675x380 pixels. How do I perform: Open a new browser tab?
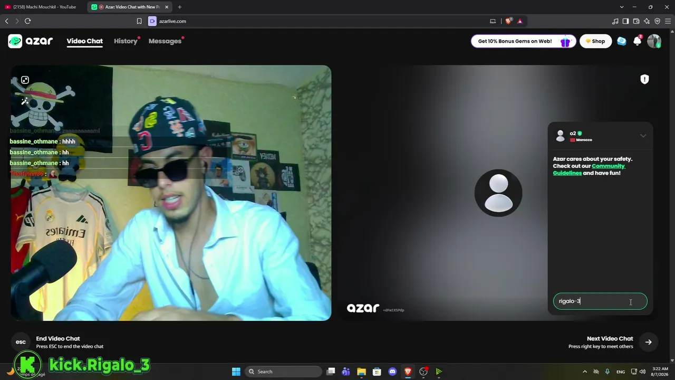(x=180, y=7)
